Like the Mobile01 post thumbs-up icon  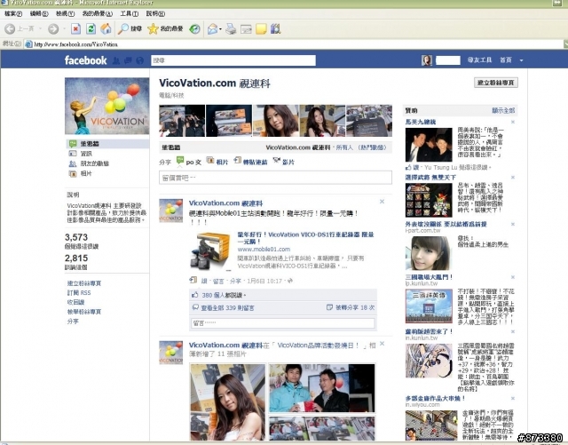tap(195, 295)
